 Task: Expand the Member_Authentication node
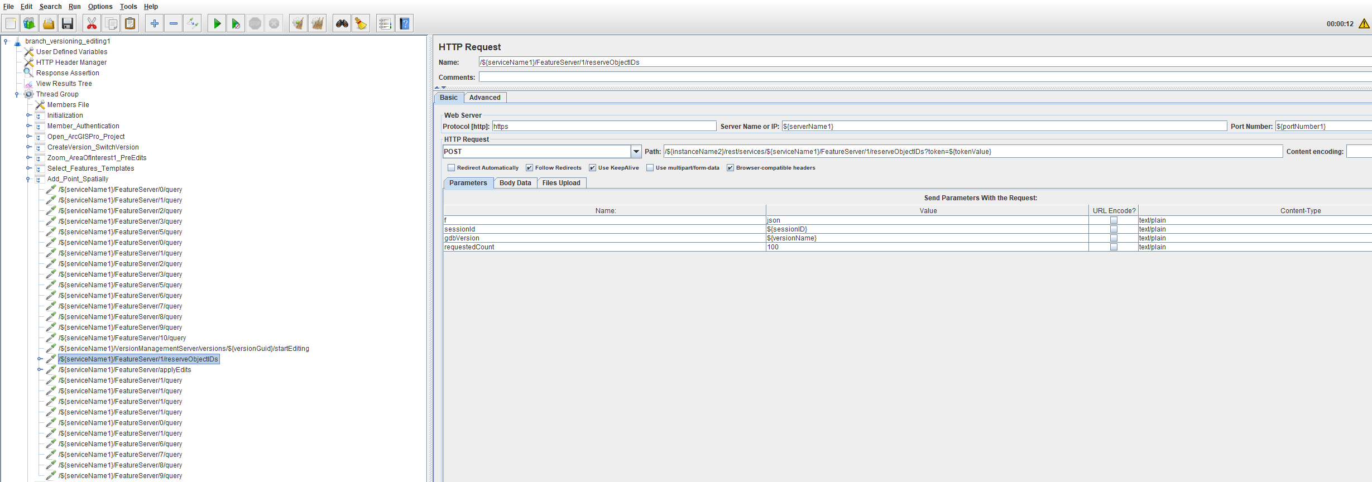(x=28, y=126)
